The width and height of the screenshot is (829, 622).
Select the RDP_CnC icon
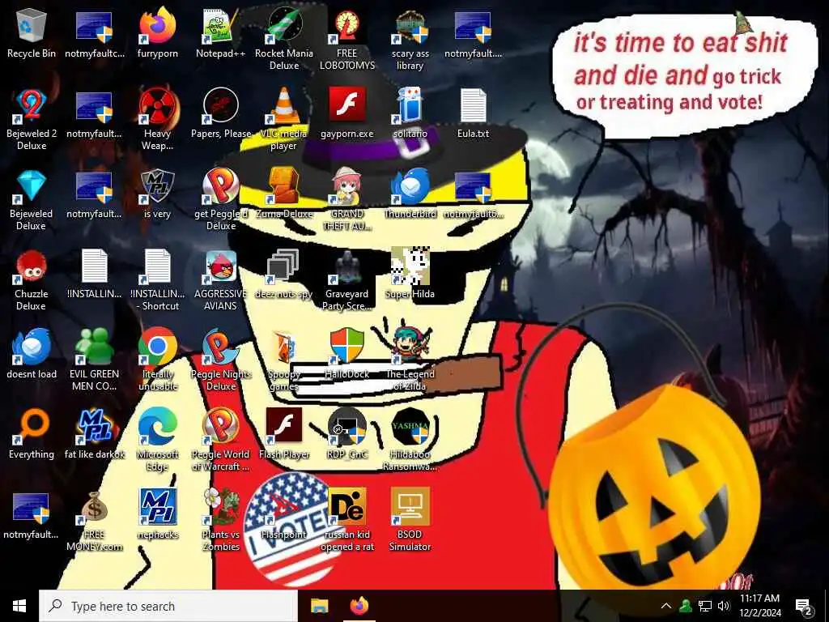coord(346,427)
